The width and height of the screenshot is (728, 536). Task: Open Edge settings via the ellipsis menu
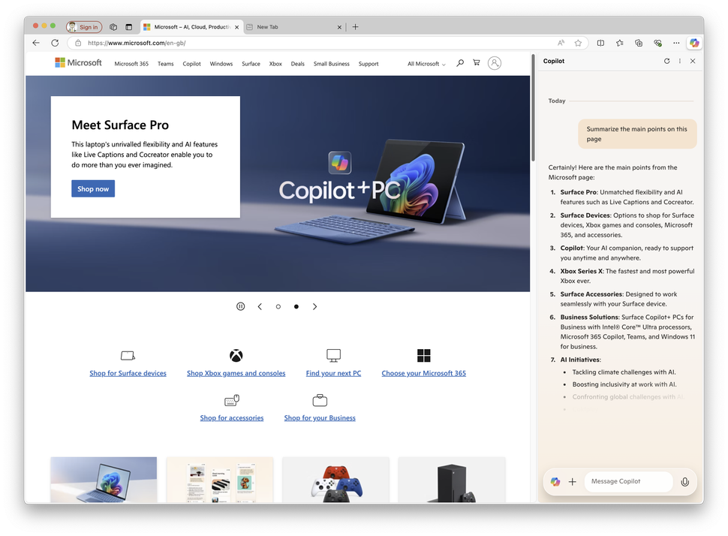pyautogui.click(x=676, y=43)
